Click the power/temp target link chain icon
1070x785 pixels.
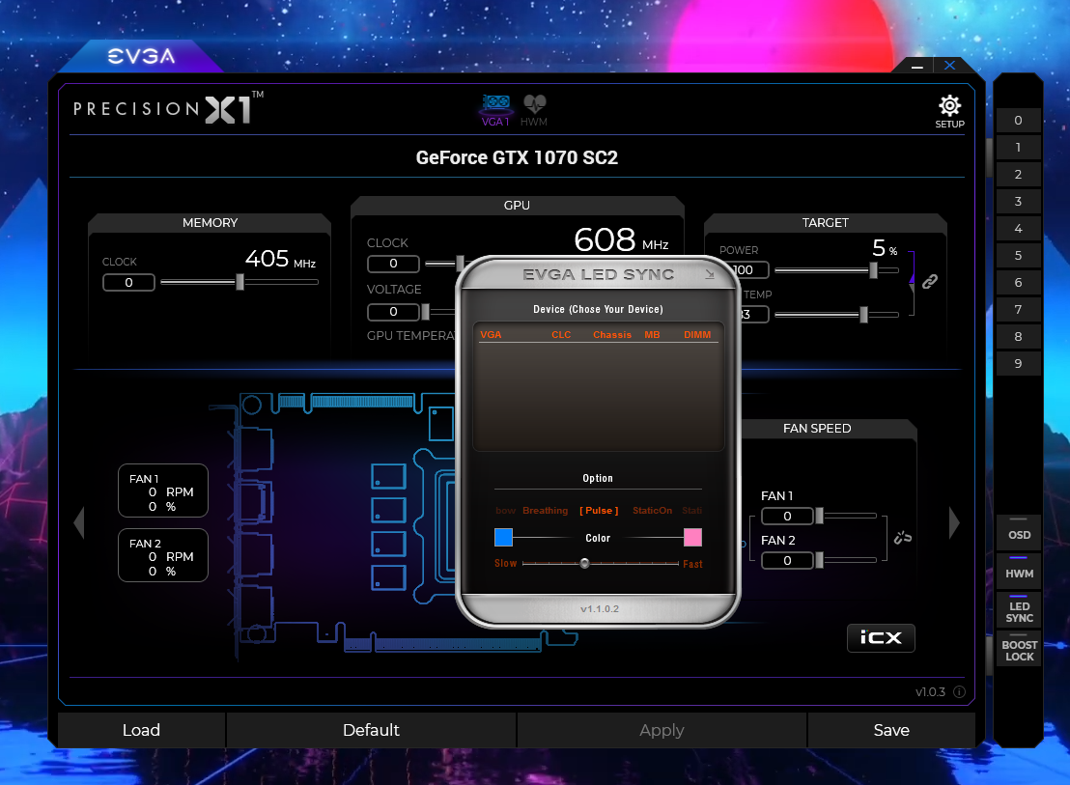929,281
